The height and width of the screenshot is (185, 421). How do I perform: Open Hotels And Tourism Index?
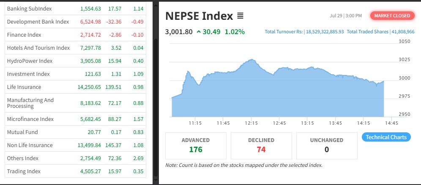(x=38, y=48)
